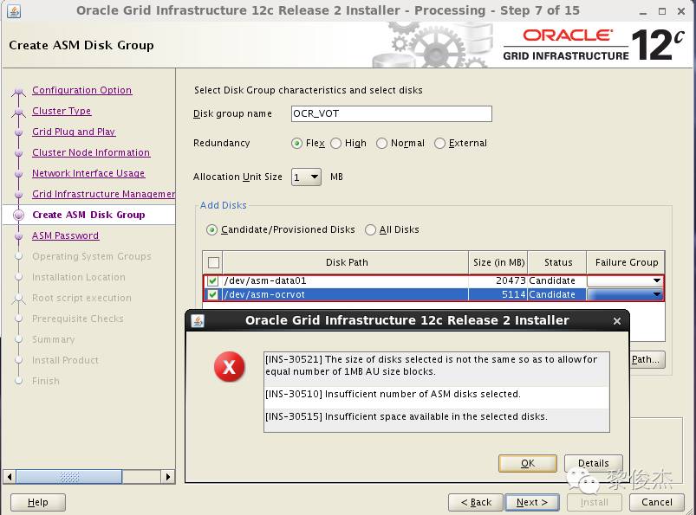Go to the Cluster Node Information step
This screenshot has height=515, width=696.
click(x=91, y=153)
